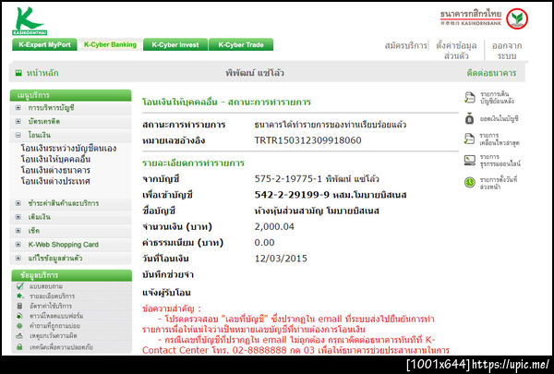Open คำถามที่ถูกถามบ่อย FAQ link
554x374 pixels.
click(54, 326)
